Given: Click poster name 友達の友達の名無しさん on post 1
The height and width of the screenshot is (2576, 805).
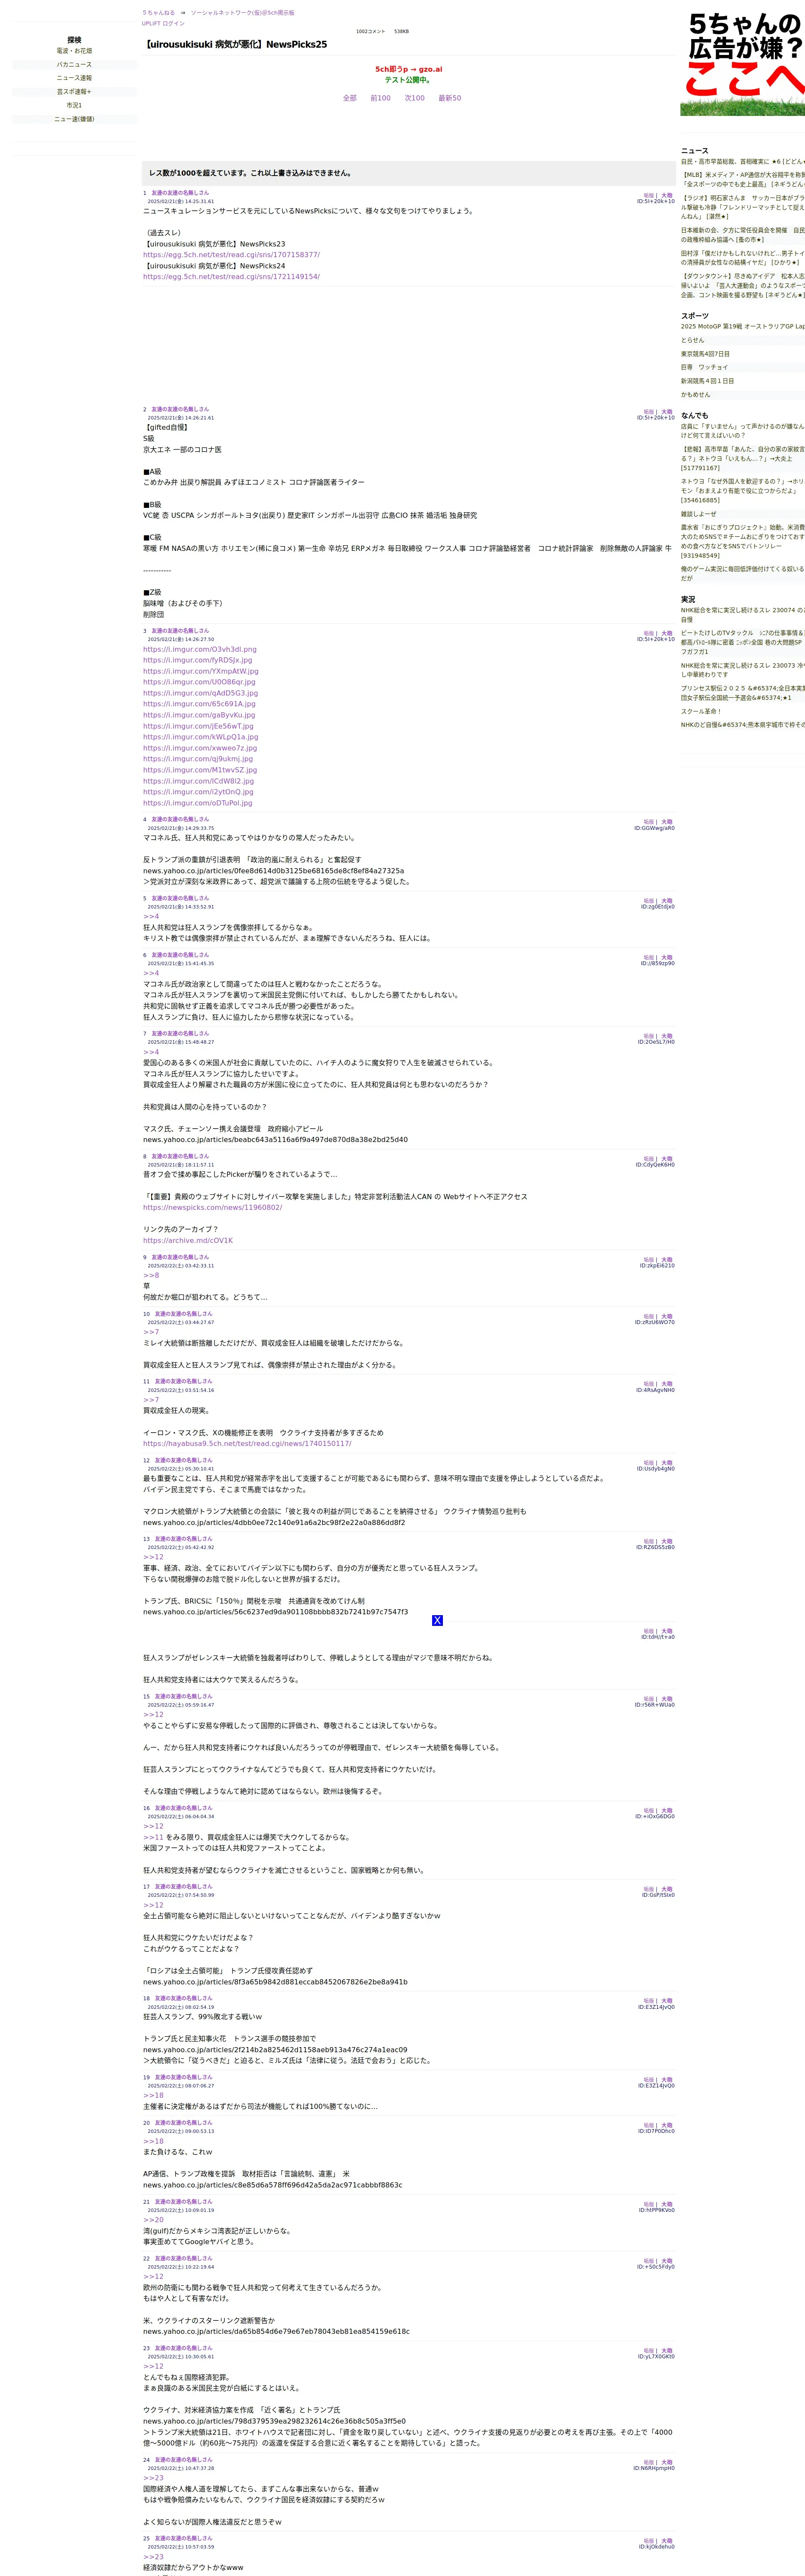Looking at the screenshot, I should click(180, 193).
